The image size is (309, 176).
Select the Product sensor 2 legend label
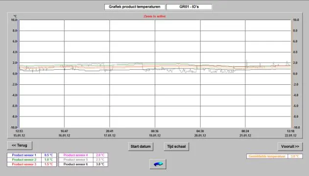pyautogui.click(x=24, y=160)
